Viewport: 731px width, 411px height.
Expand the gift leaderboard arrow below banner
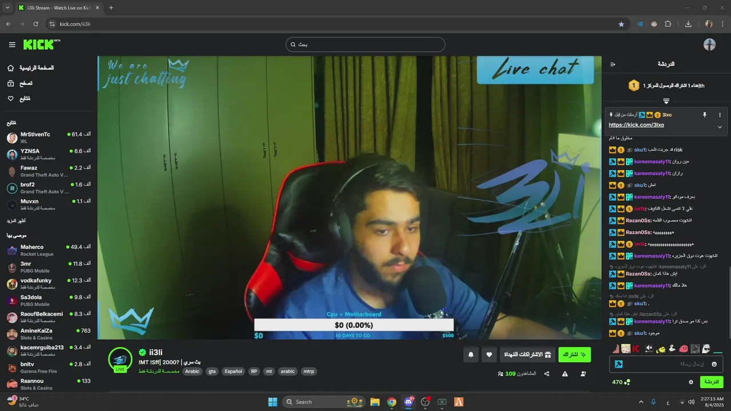(666, 101)
